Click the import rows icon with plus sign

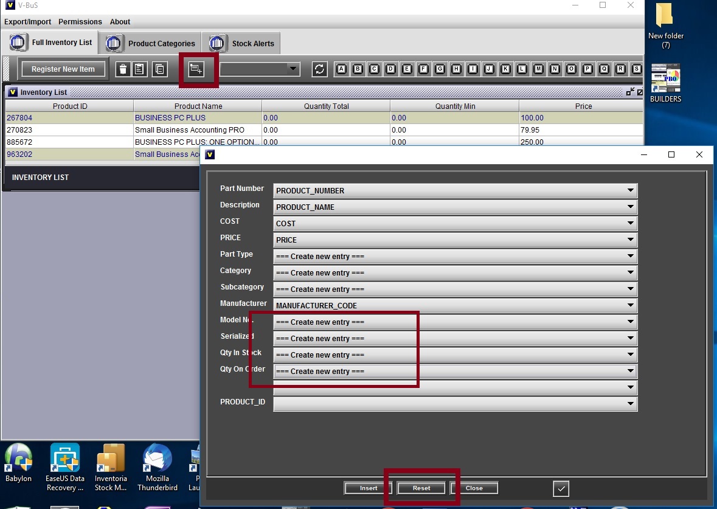point(196,69)
